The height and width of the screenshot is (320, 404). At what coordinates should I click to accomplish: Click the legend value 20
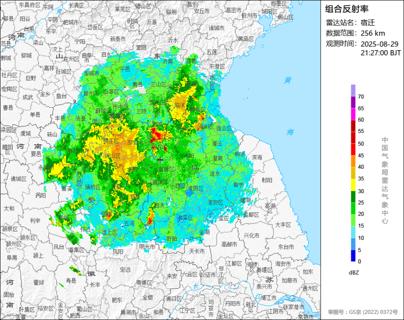(x=361, y=214)
